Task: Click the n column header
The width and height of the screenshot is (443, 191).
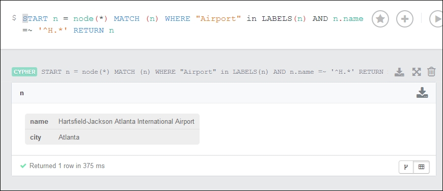Action: pyautogui.click(x=22, y=93)
